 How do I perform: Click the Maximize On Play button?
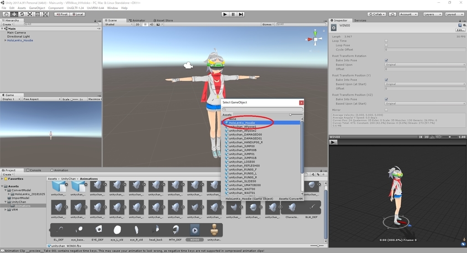point(94,99)
